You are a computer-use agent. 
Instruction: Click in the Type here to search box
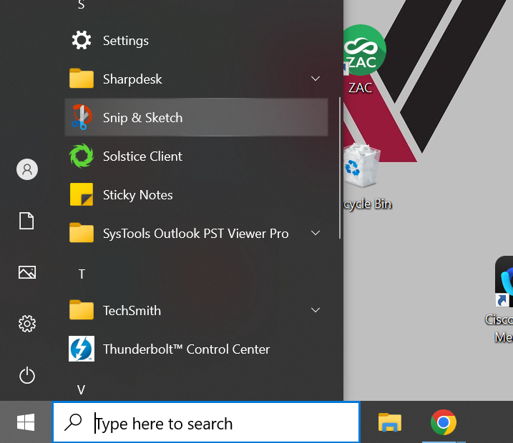206,422
